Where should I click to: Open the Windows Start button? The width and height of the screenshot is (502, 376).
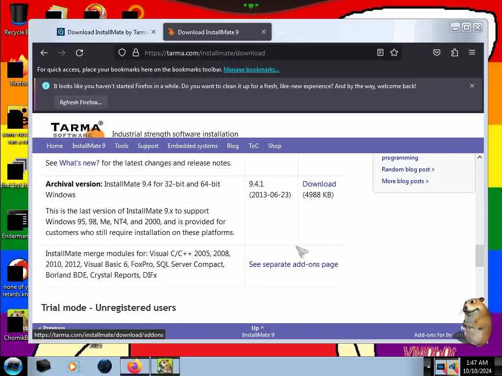[13, 366]
